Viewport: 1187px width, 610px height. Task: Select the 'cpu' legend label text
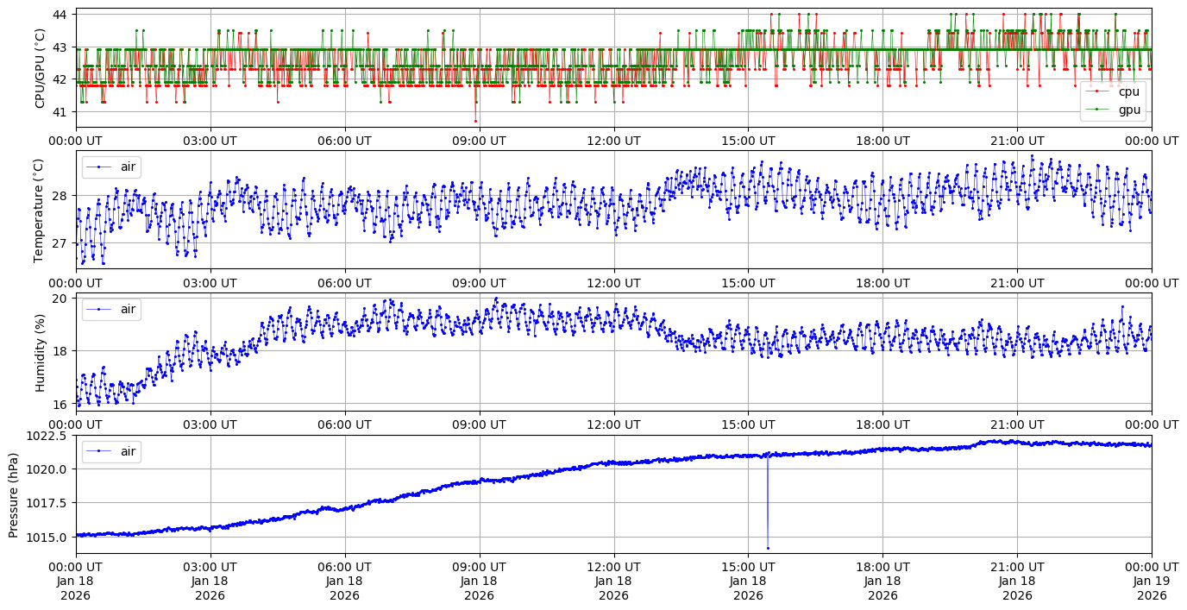[x=1128, y=91]
